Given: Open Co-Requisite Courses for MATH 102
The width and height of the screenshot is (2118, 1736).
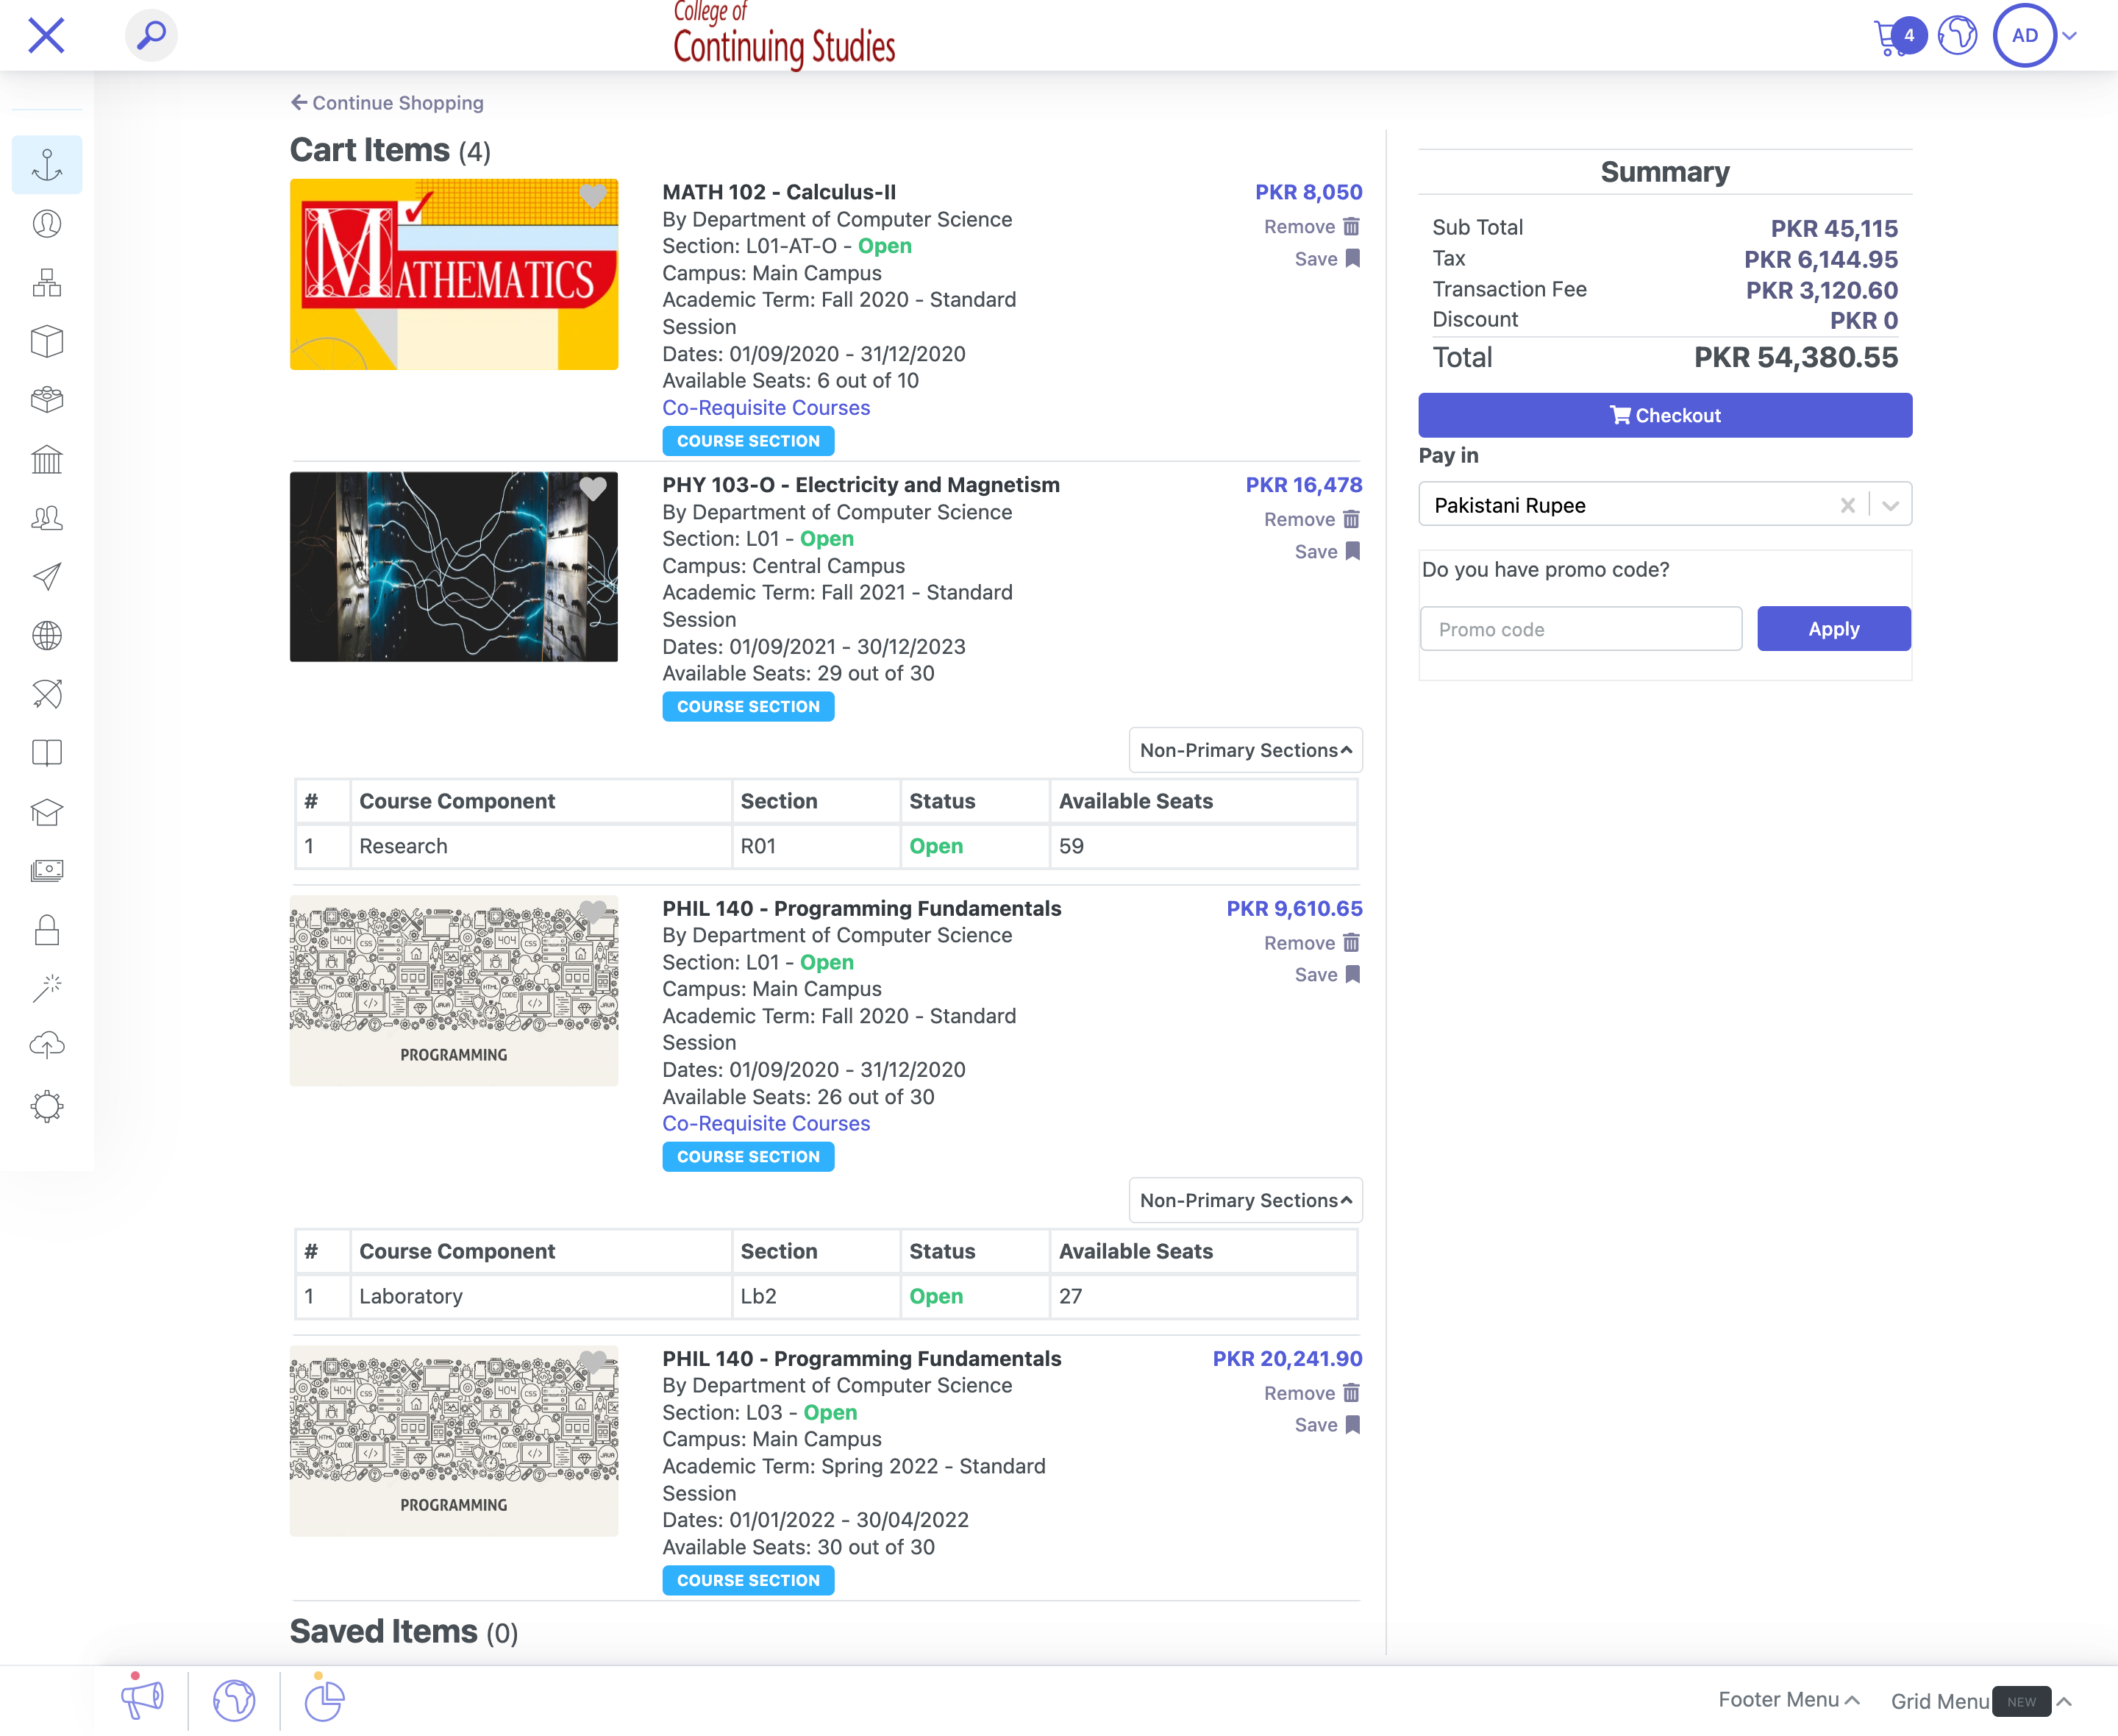Looking at the screenshot, I should click(766, 408).
